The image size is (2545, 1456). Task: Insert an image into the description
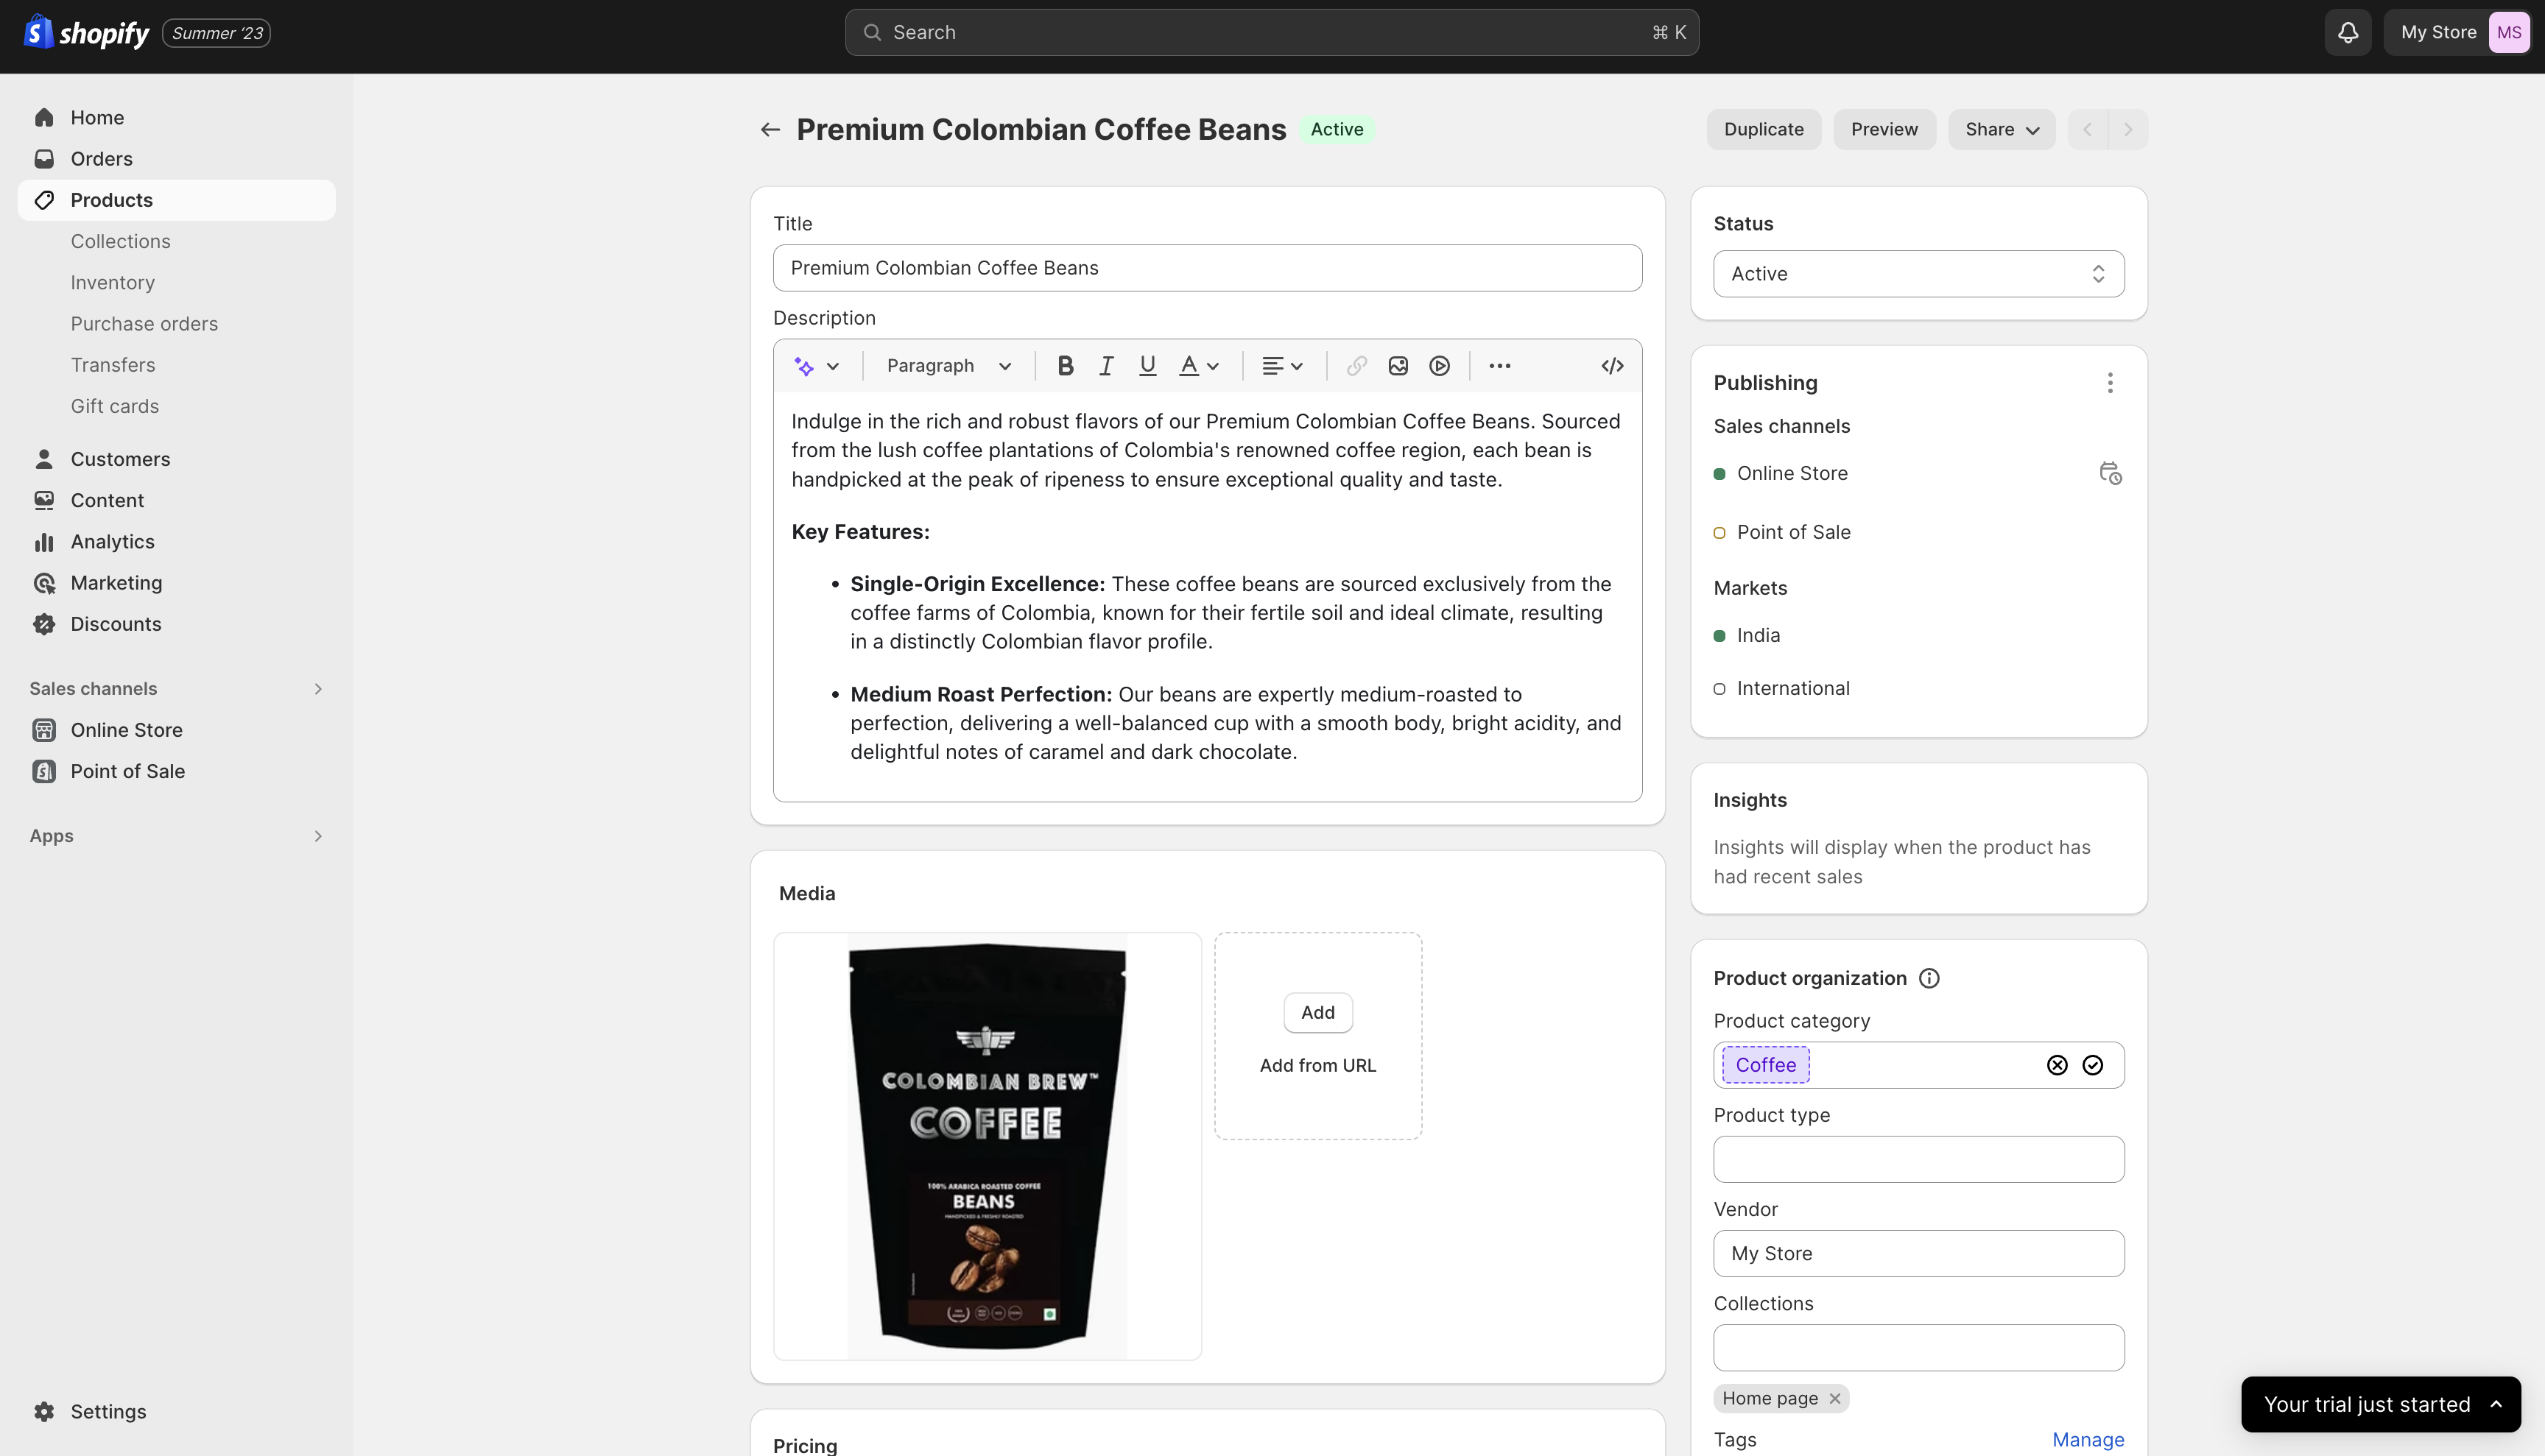coord(1398,365)
